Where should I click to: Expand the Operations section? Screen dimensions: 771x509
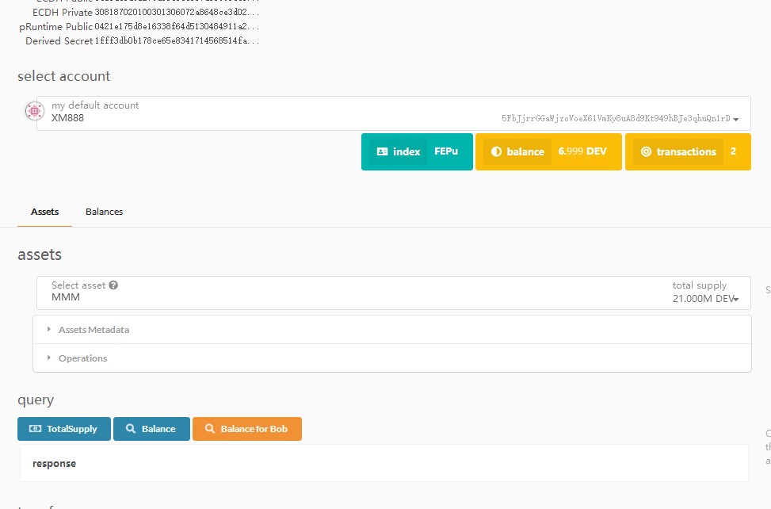[x=82, y=358]
